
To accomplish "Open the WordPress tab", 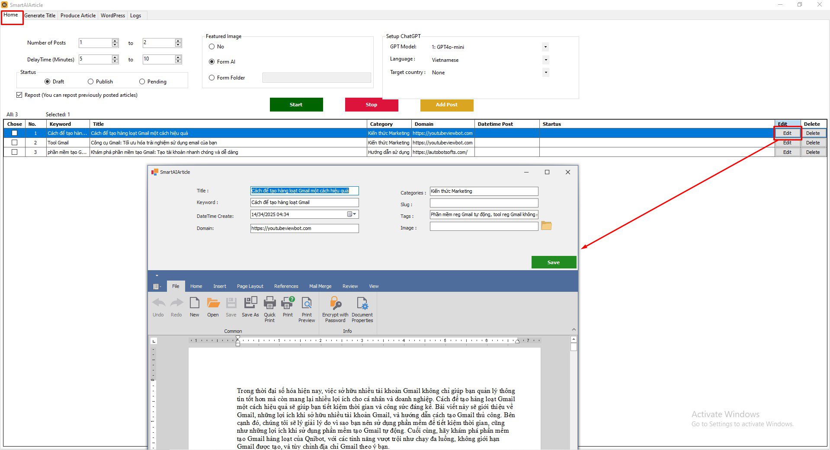I will click(113, 16).
